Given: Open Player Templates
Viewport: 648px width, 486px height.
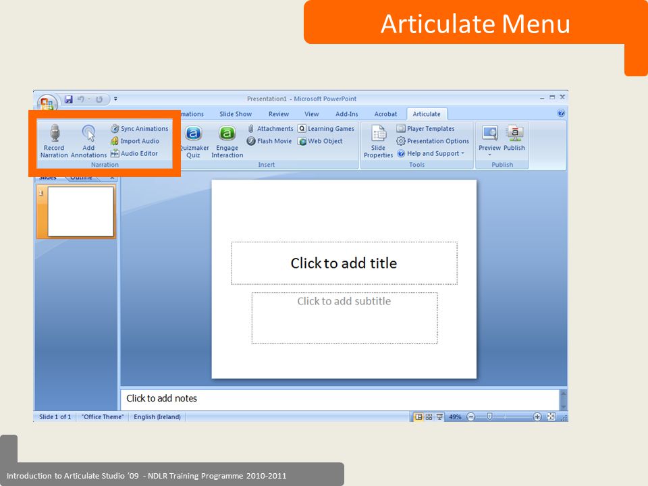Looking at the screenshot, I should point(426,128).
